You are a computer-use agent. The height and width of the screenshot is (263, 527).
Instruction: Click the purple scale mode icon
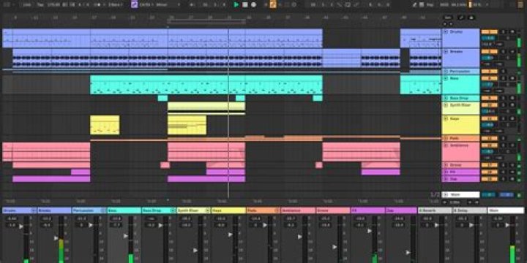pos(135,4)
